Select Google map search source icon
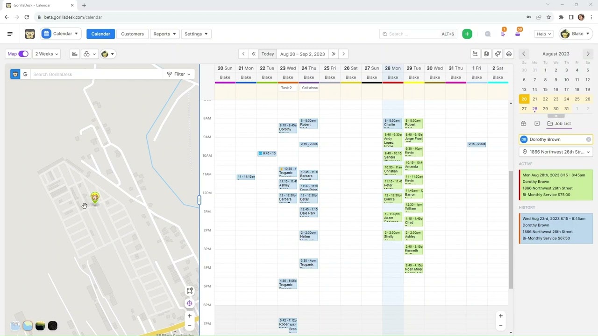This screenshot has height=336, width=598. 25,74
